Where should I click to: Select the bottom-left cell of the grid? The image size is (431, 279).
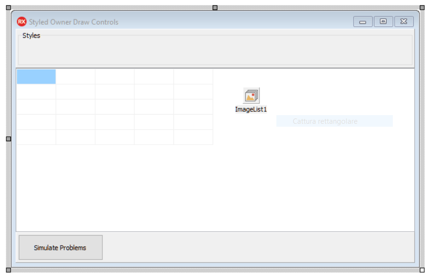(x=36, y=137)
